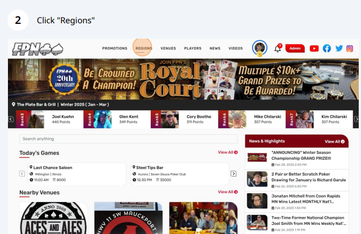The width and height of the screenshot is (361, 234).
Task: Open Glen Kent's rank 4 card
Action: coord(117,119)
